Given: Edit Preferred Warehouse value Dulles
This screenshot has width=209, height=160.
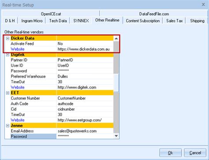Looking at the screenshot, I should click(x=85, y=77).
